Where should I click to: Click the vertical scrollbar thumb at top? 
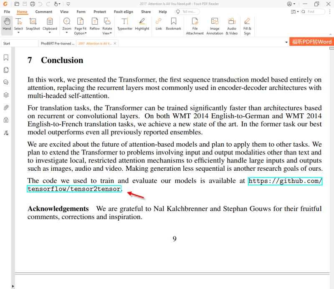(331, 48)
